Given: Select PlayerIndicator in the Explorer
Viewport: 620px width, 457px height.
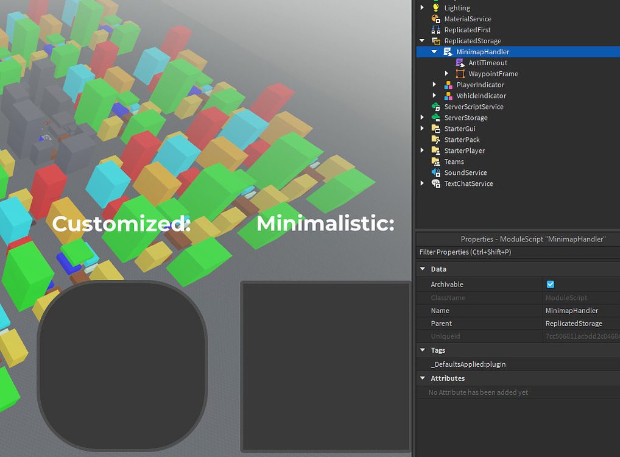Looking at the screenshot, I should 481,85.
